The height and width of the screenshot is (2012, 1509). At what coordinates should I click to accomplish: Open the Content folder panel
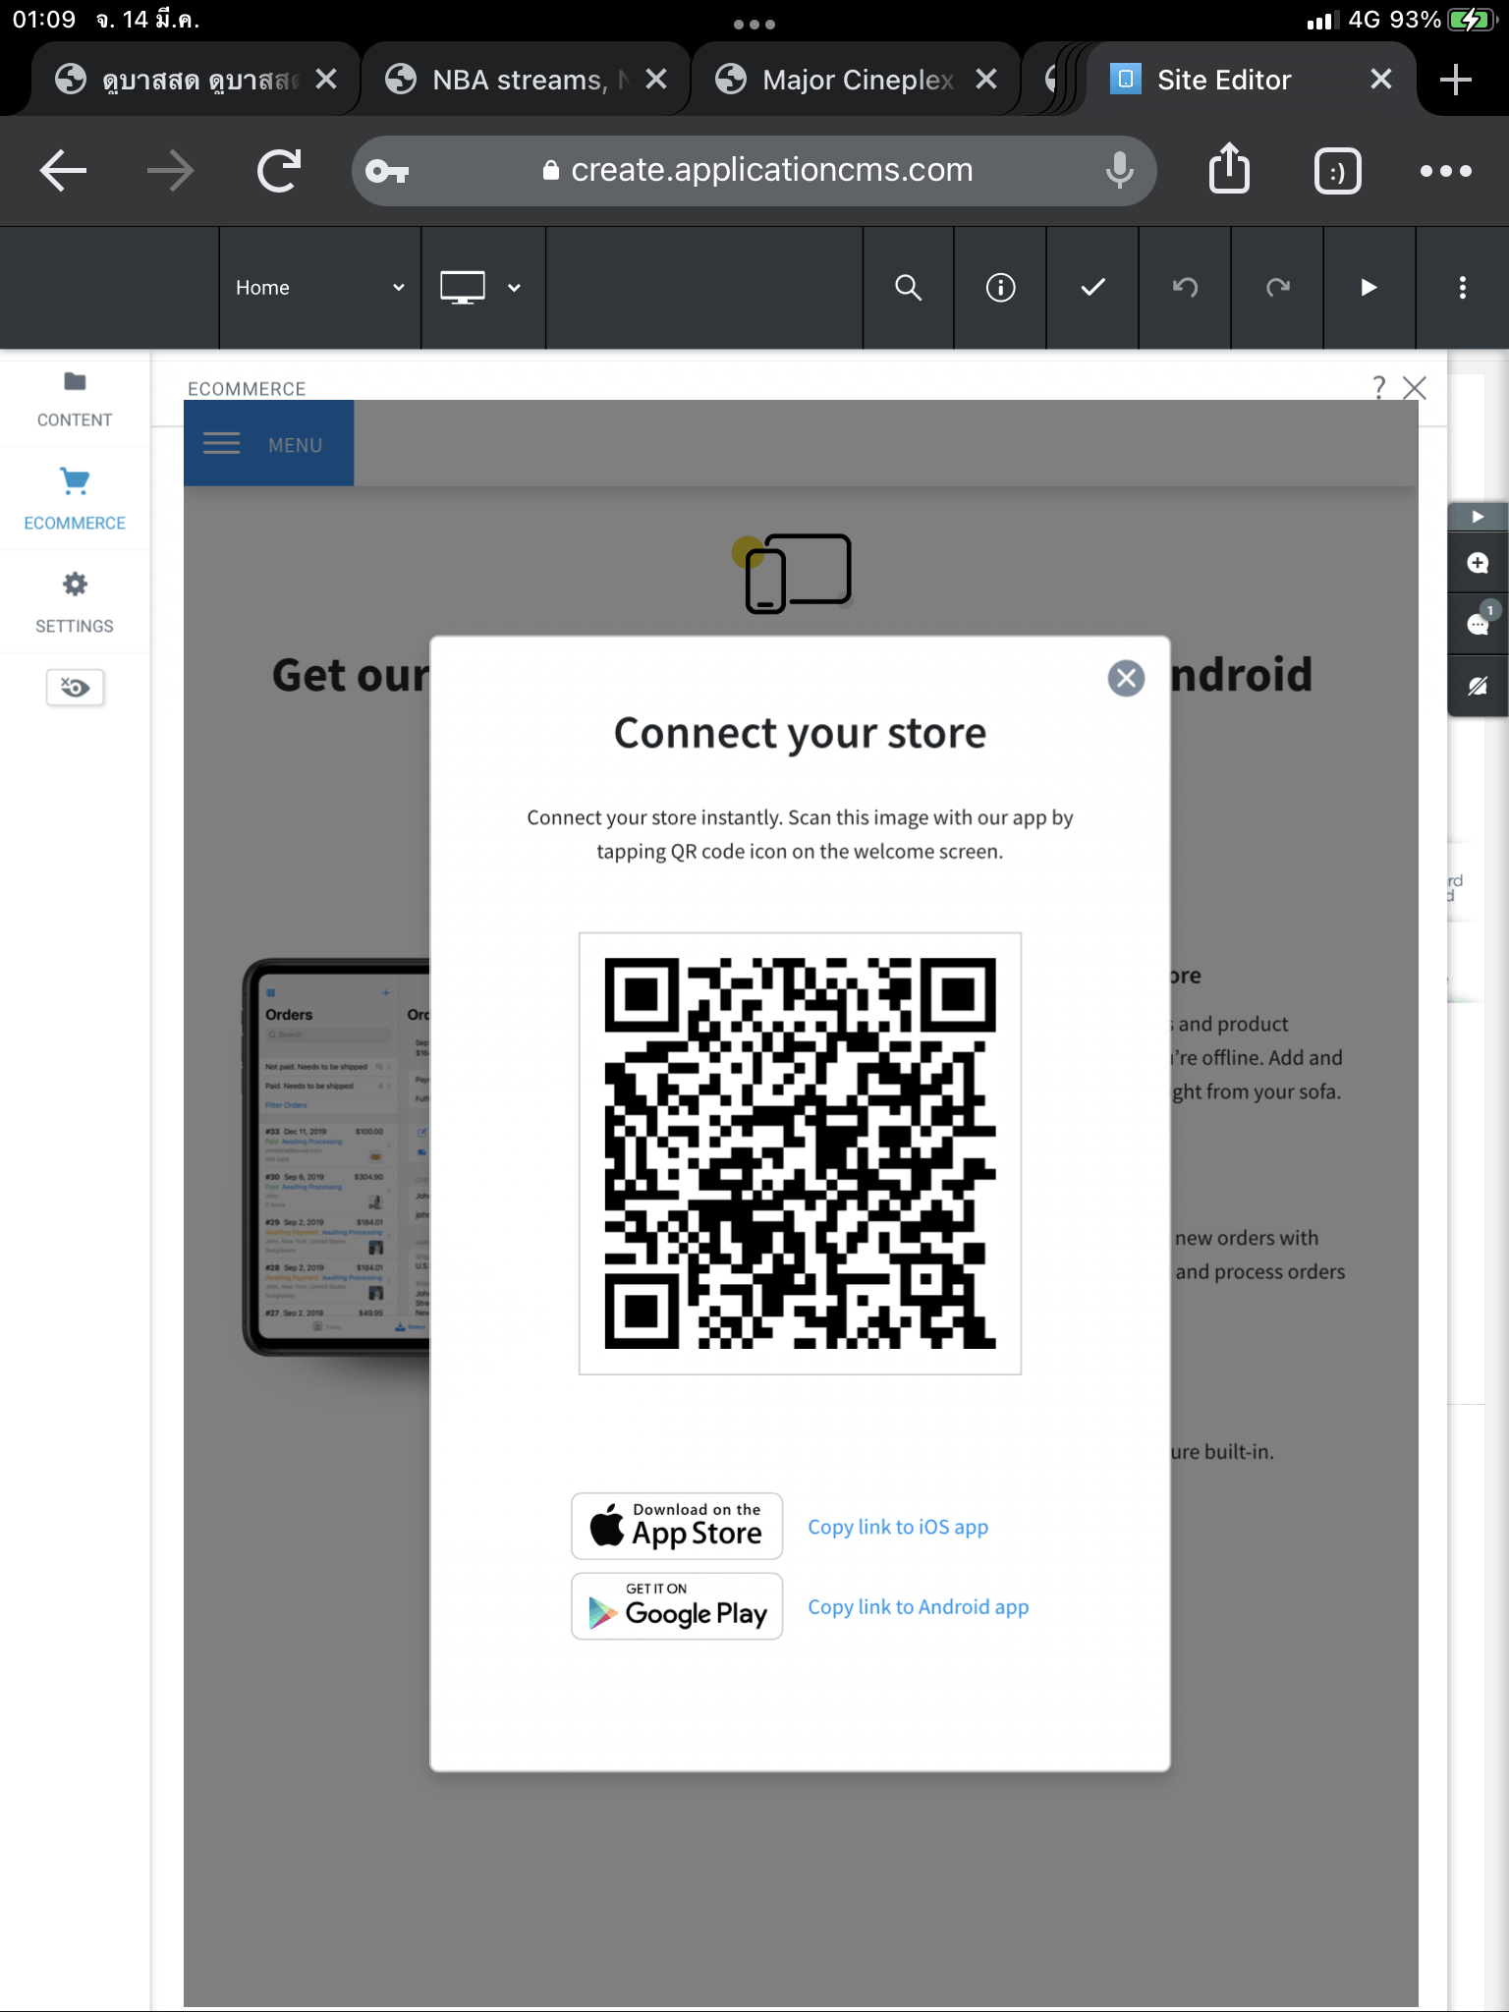(x=75, y=400)
